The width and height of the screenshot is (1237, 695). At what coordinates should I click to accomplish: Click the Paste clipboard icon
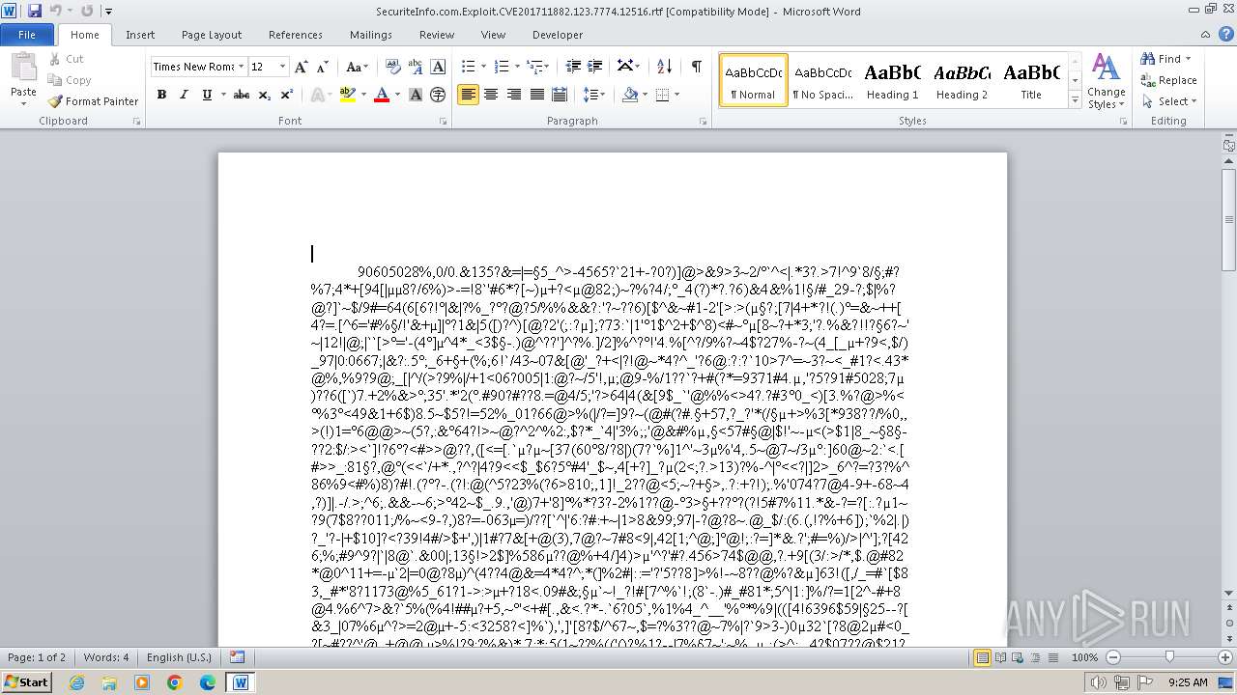point(23,68)
